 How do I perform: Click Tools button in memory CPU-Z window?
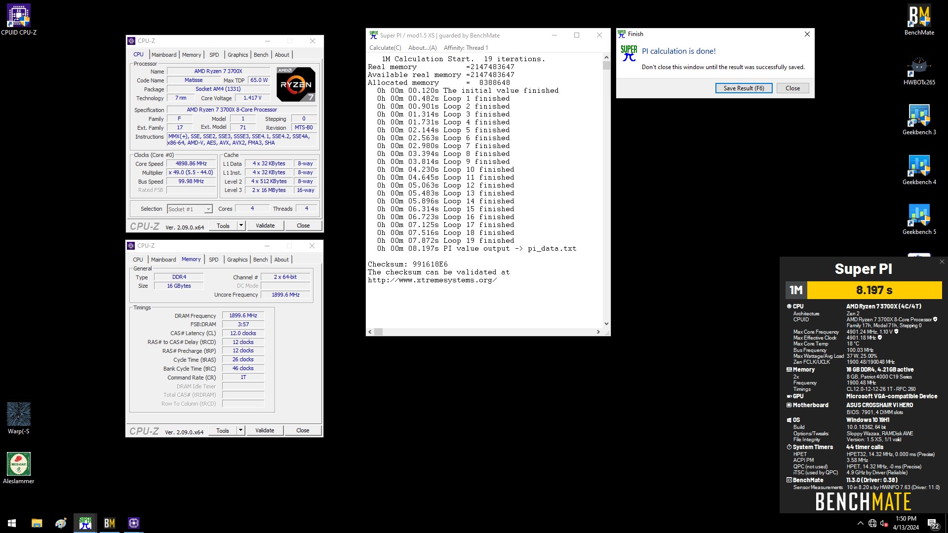222,430
